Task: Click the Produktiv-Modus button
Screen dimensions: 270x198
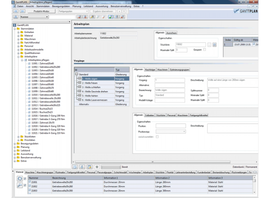Action: pos(41,11)
